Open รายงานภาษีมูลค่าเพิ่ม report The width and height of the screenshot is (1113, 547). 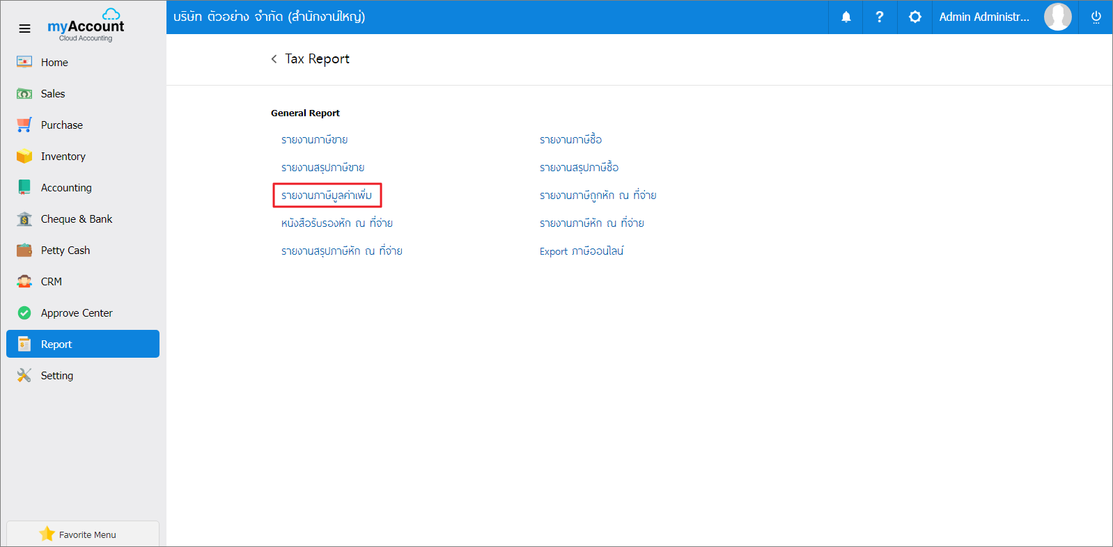pos(327,196)
